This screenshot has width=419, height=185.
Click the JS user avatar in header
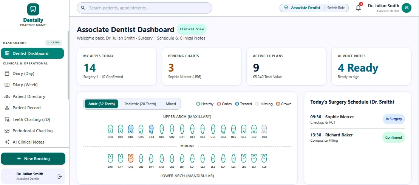coord(407,8)
